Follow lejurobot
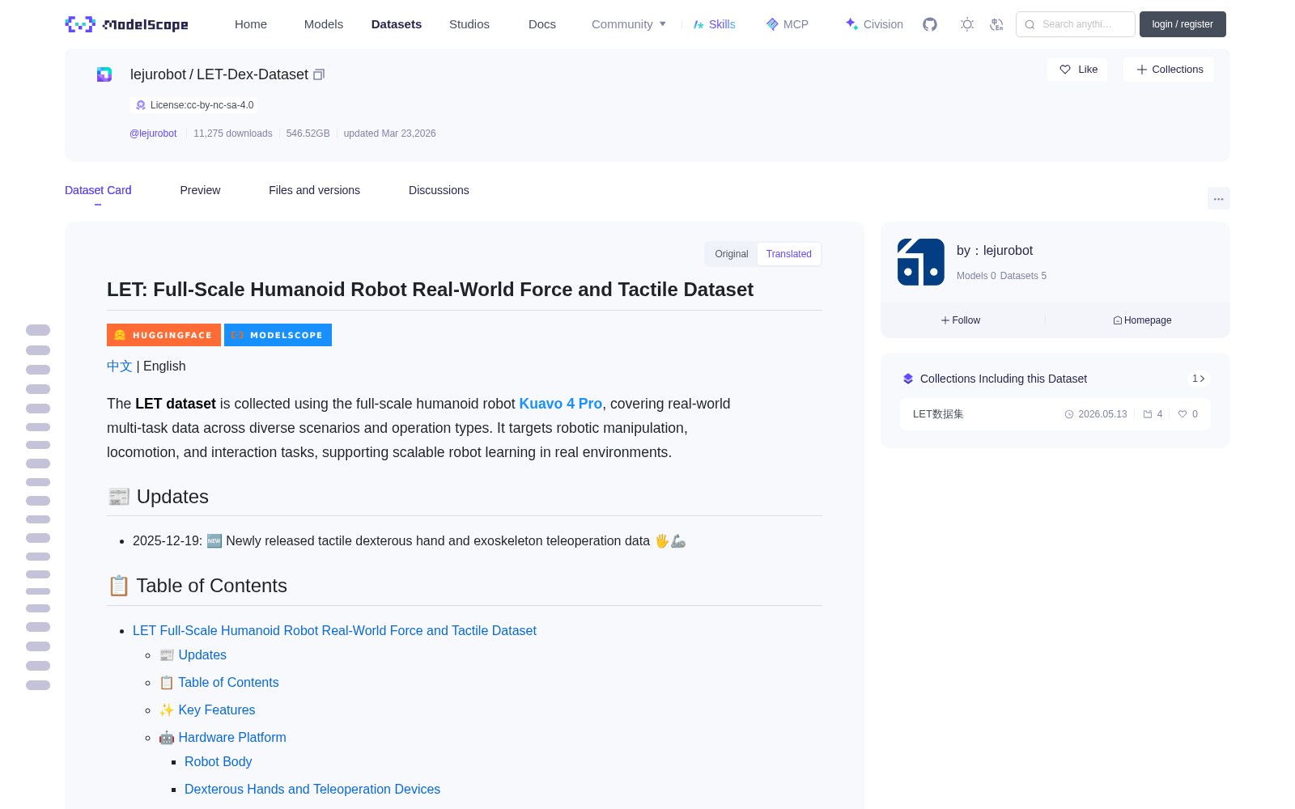 tap(961, 320)
